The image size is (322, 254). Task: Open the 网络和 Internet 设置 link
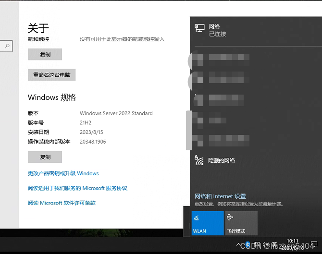[220, 196]
